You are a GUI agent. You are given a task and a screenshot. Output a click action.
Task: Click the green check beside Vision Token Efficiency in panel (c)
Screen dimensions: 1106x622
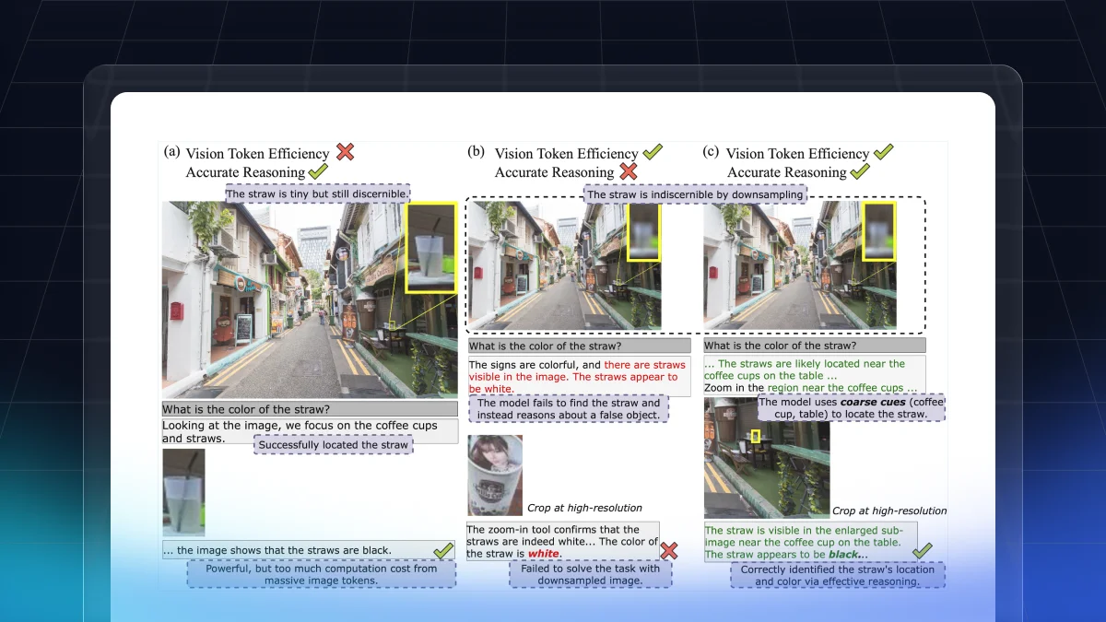(883, 151)
